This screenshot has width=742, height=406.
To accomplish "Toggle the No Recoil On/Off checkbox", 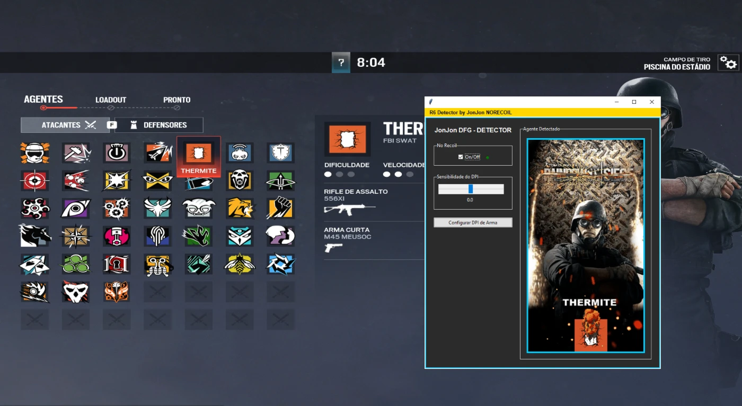I will pyautogui.click(x=461, y=157).
